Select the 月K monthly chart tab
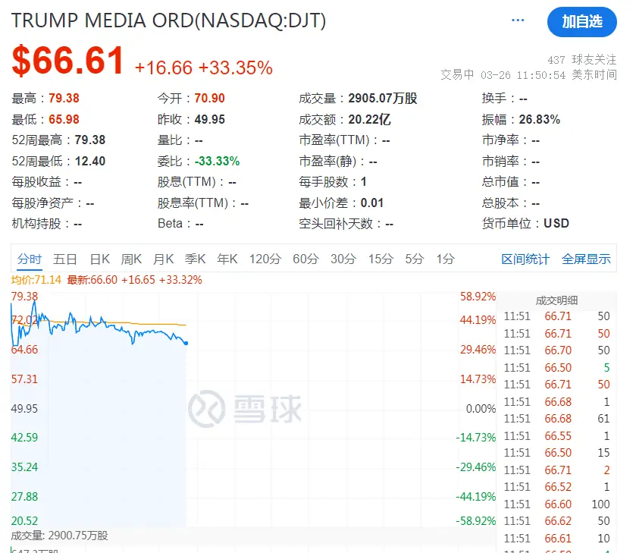The image size is (636, 553). 164,259
